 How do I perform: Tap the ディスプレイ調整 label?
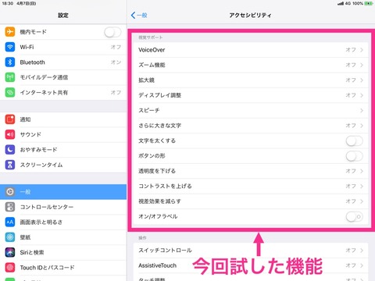coord(159,95)
